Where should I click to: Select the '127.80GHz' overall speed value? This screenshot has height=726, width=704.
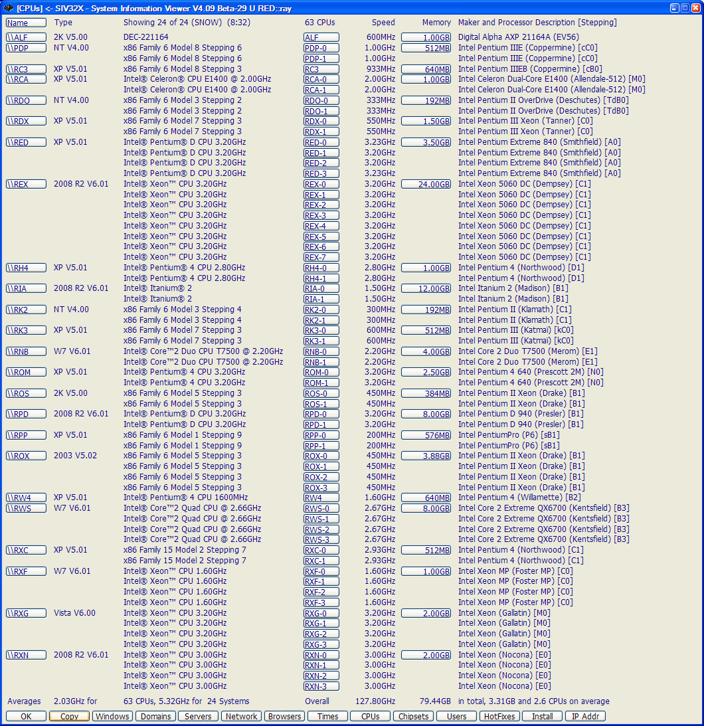(x=375, y=701)
